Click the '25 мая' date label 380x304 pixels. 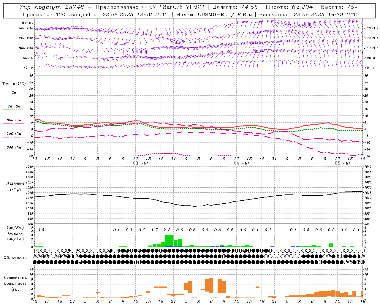(343, 163)
